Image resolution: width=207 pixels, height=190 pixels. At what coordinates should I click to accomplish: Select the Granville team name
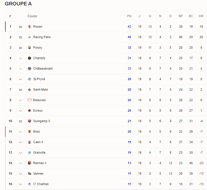click(x=39, y=153)
